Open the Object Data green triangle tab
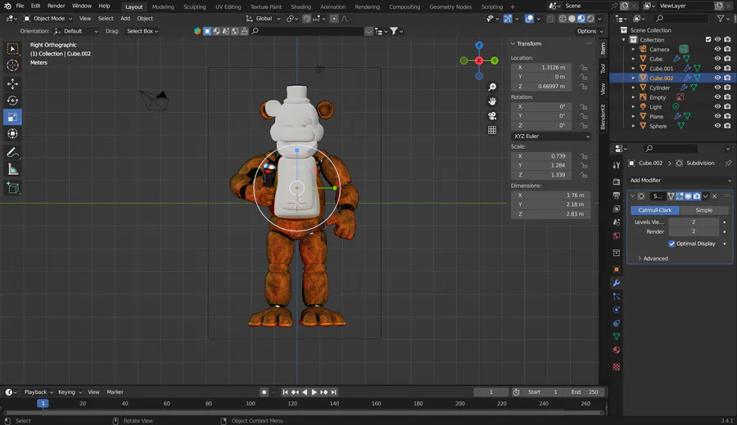737x425 pixels. pos(616,337)
